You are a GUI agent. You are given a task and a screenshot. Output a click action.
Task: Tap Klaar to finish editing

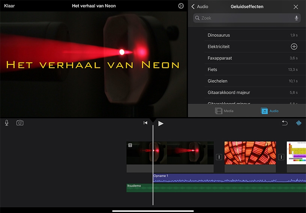(9, 6)
